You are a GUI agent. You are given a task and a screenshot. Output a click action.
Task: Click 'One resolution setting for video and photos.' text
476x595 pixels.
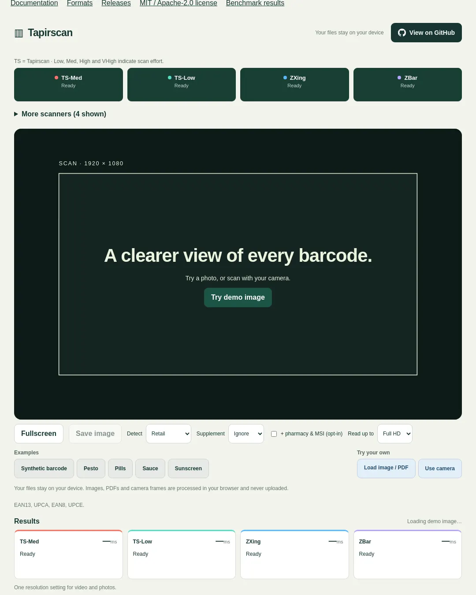pyautogui.click(x=65, y=588)
